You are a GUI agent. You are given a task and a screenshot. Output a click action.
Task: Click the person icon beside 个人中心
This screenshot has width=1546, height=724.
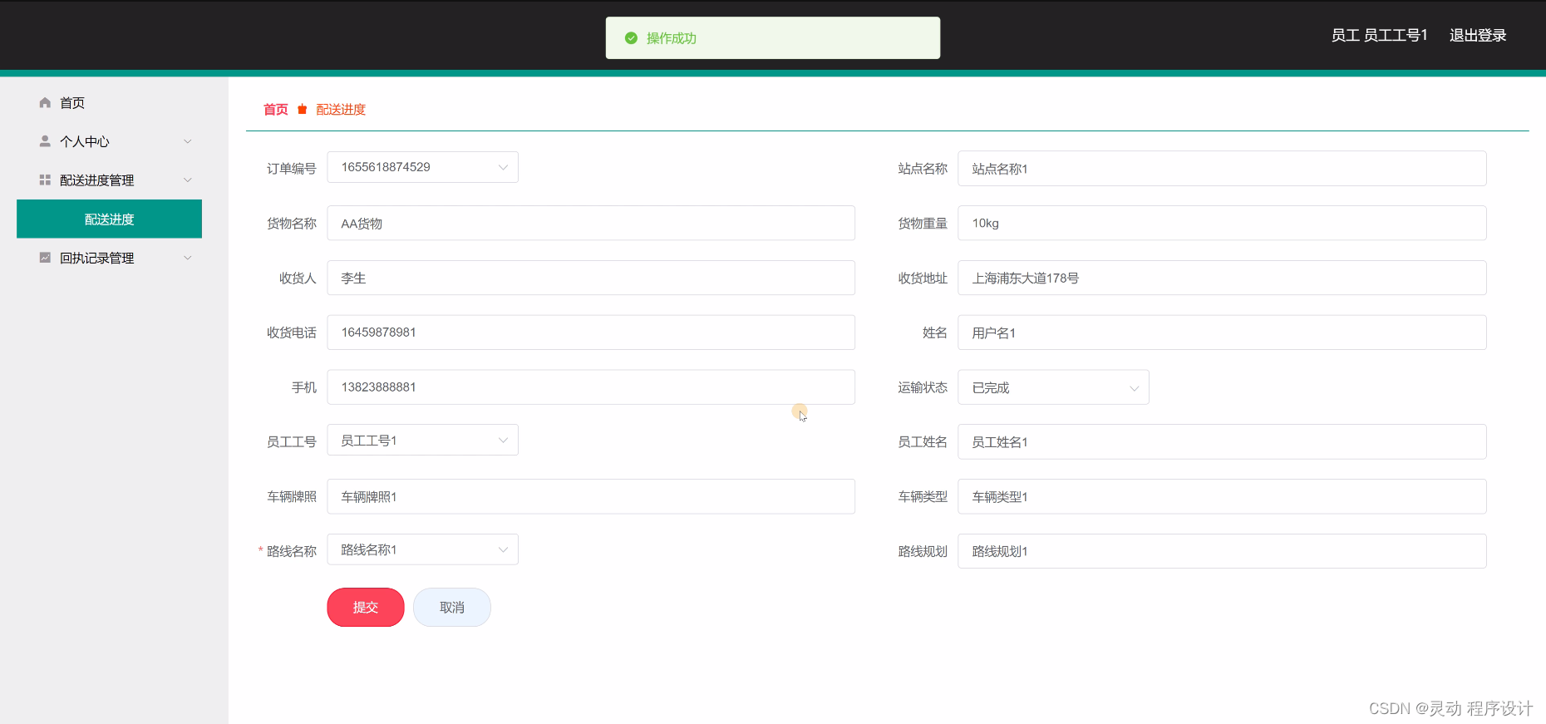(45, 141)
